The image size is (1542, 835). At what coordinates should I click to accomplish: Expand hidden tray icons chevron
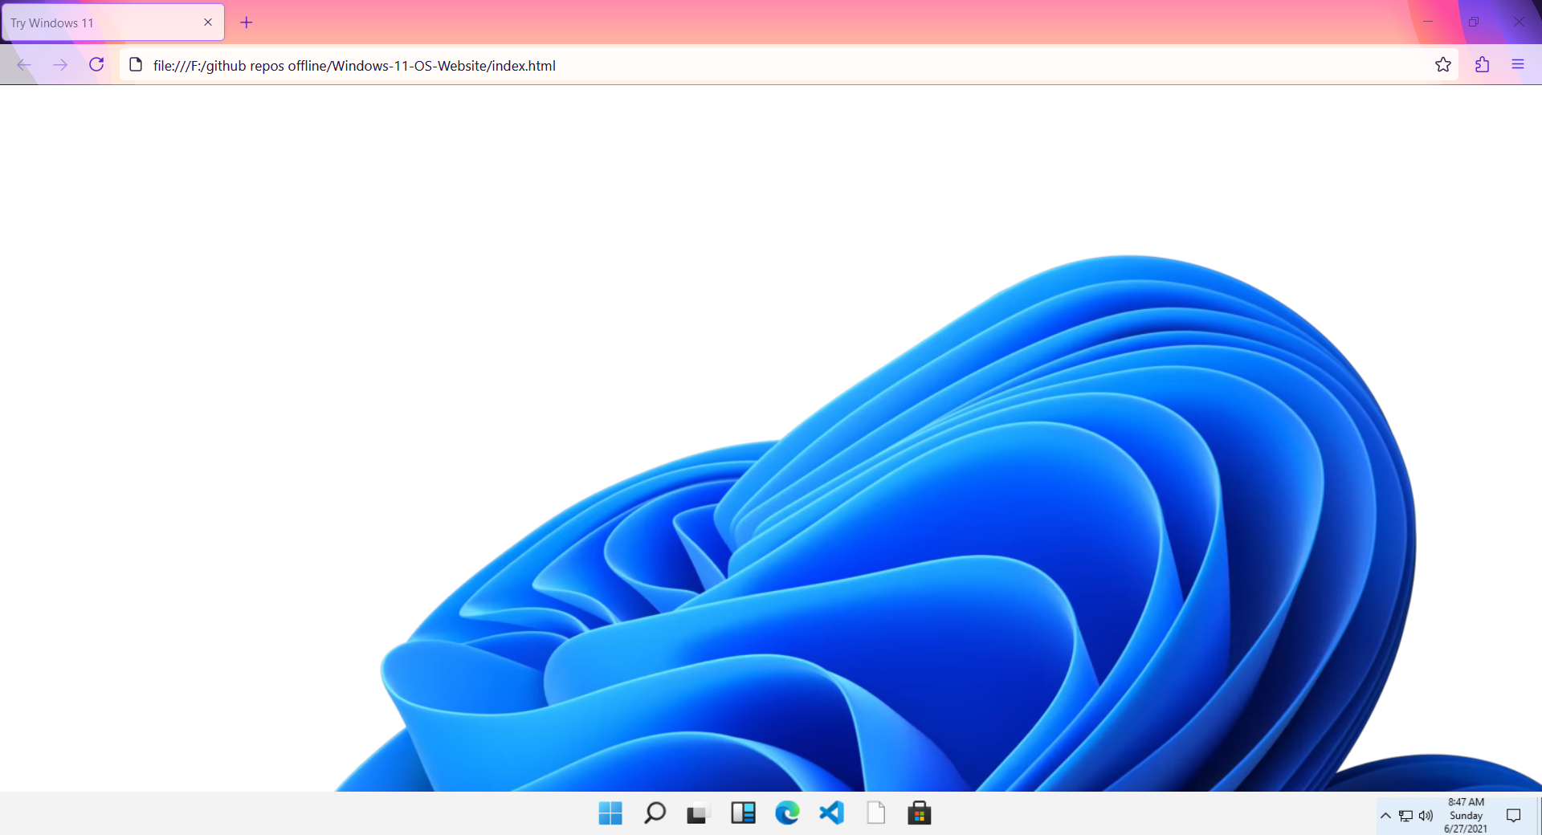tap(1385, 816)
